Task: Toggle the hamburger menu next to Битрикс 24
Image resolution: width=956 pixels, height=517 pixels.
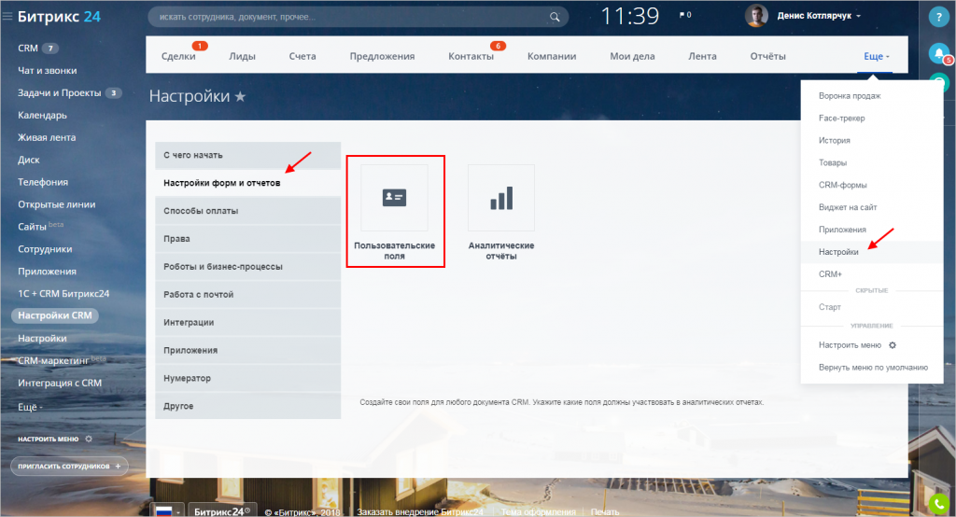Action: [x=7, y=17]
